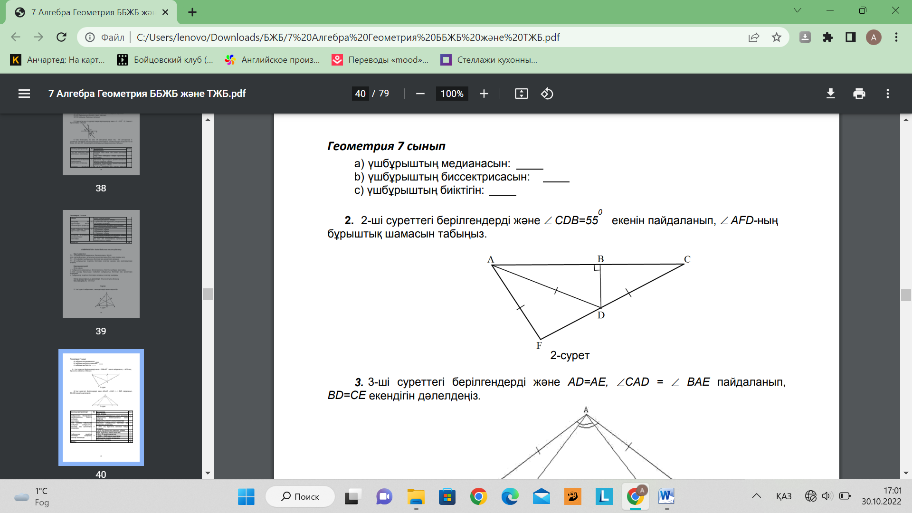Open the Переводы «mood» bookmark
The width and height of the screenshot is (912, 513).
tap(380, 60)
